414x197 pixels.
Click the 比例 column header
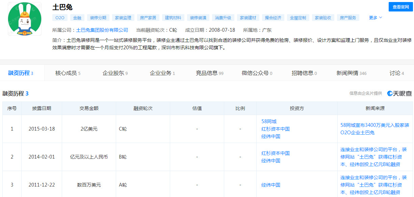point(240,108)
